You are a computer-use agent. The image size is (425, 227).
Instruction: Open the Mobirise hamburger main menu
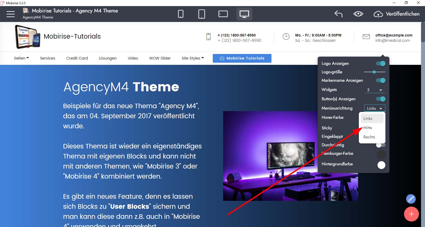11,14
